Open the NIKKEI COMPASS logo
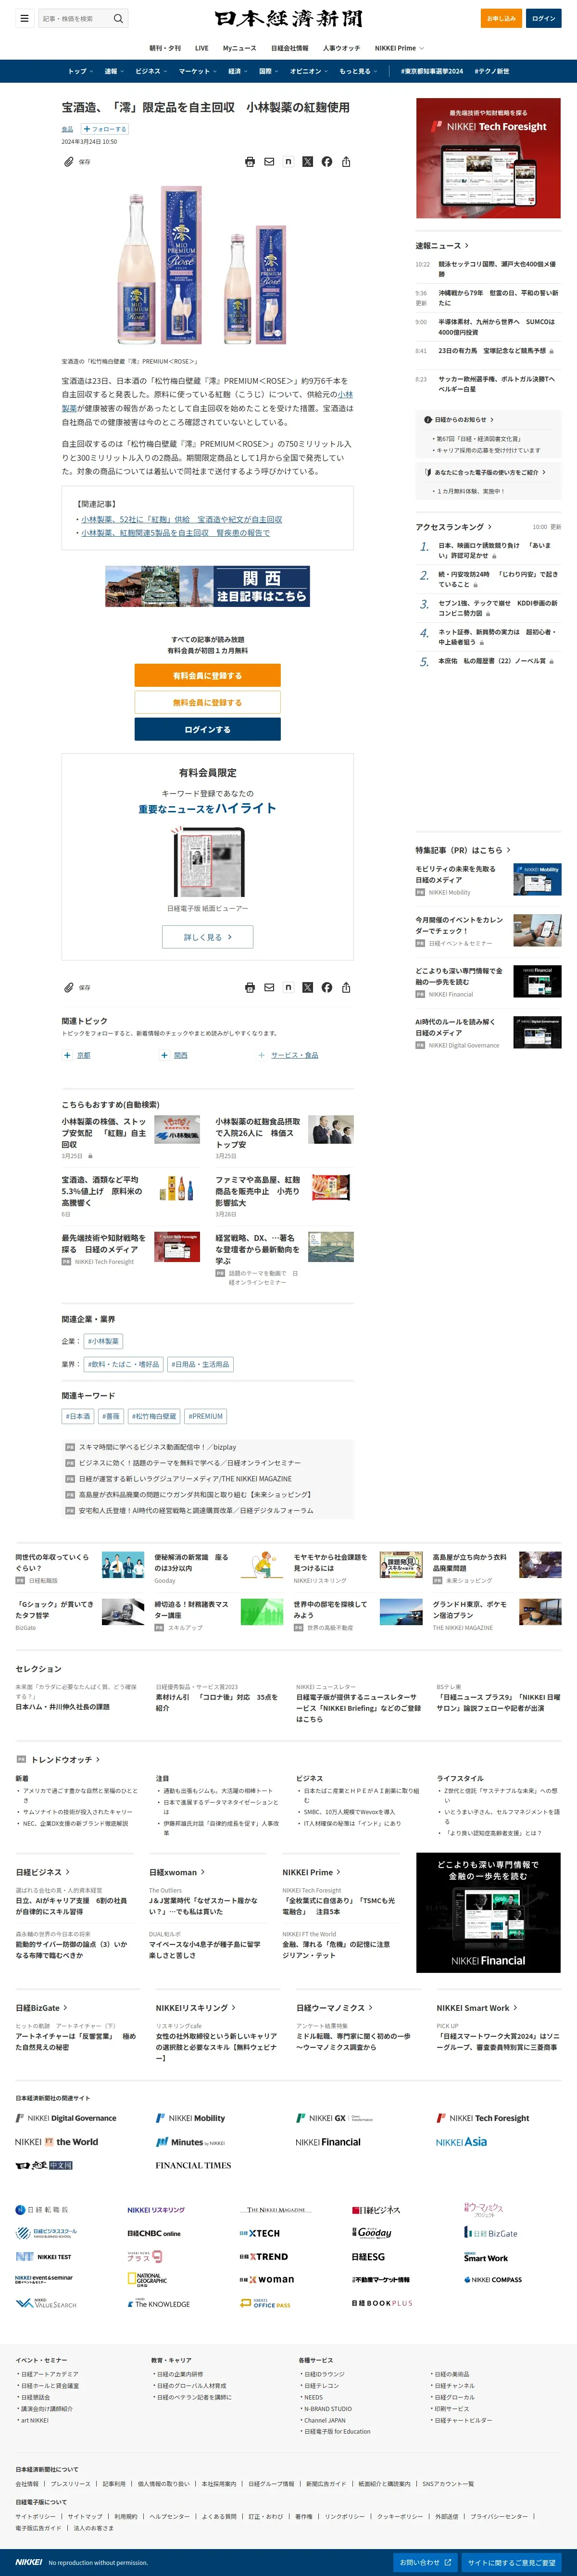 tap(493, 2280)
